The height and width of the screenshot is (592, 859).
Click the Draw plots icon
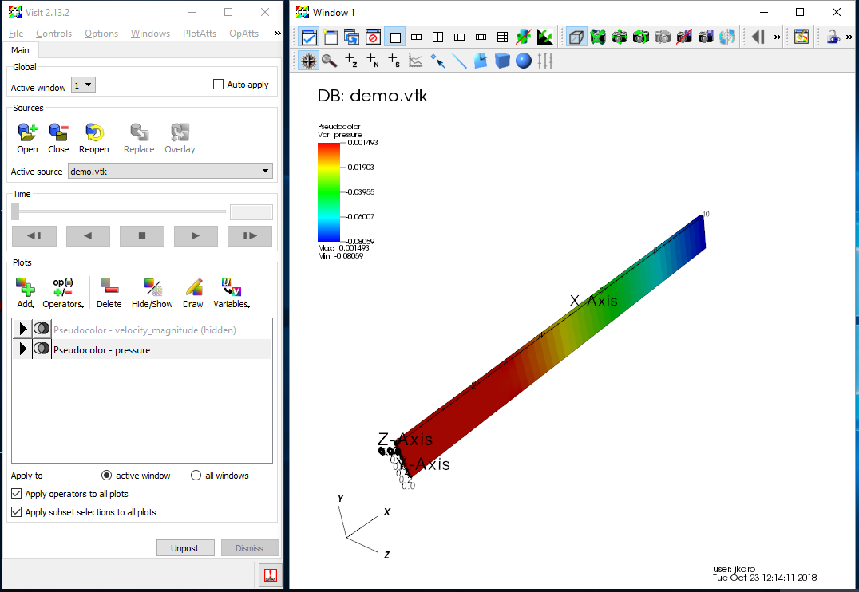193,288
